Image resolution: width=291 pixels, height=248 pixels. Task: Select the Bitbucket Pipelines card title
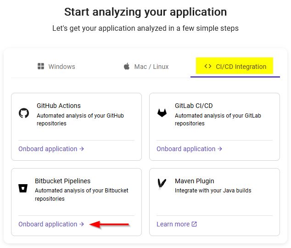[63, 181]
